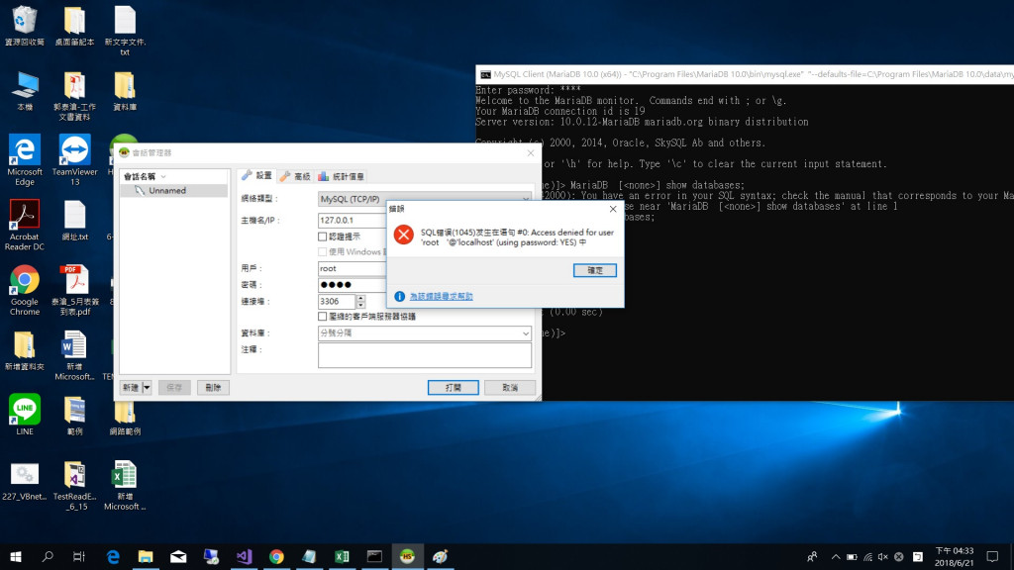Viewport: 1014px width, 570px height.
Task: Launch Google Chrome desktop shortcut
Action: click(25, 290)
